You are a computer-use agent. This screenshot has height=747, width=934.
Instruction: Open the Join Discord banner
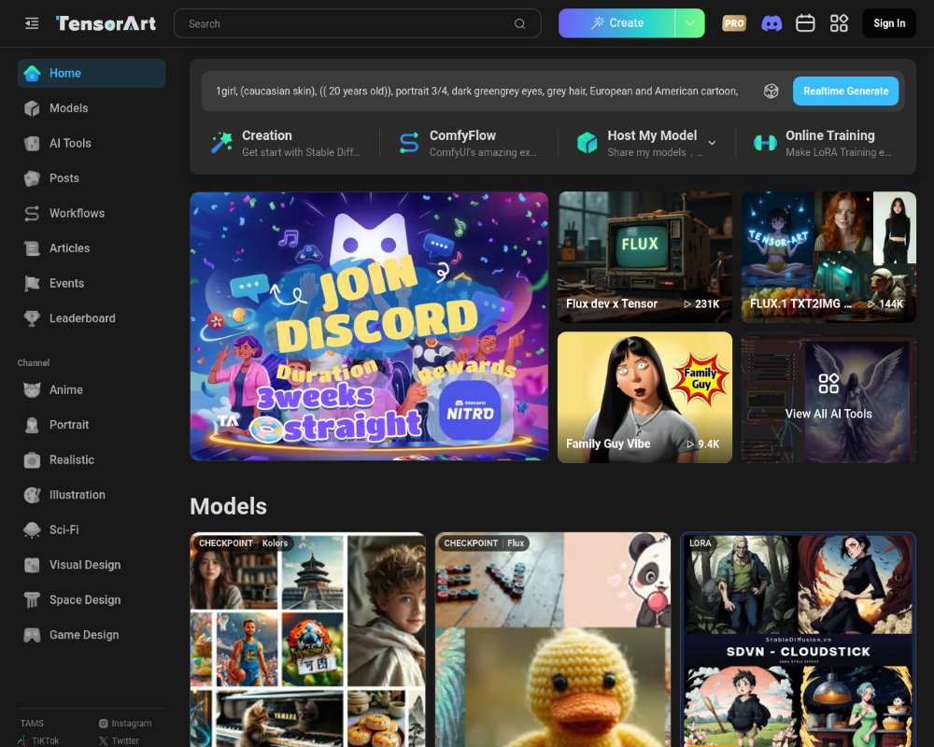click(x=369, y=326)
